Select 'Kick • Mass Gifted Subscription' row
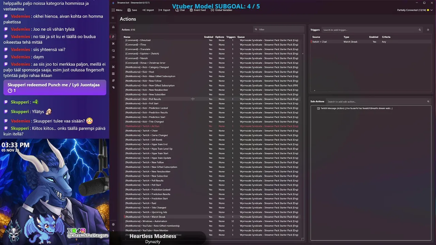Screen dimensions: 436x245 (x=212, y=76)
